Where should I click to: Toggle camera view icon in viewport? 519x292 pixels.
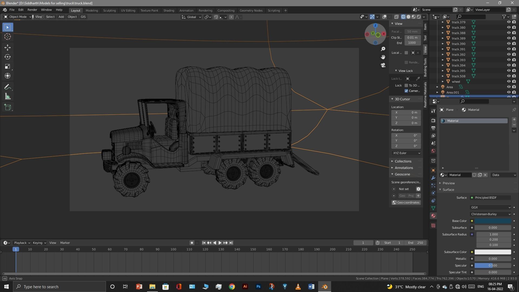tap(383, 65)
